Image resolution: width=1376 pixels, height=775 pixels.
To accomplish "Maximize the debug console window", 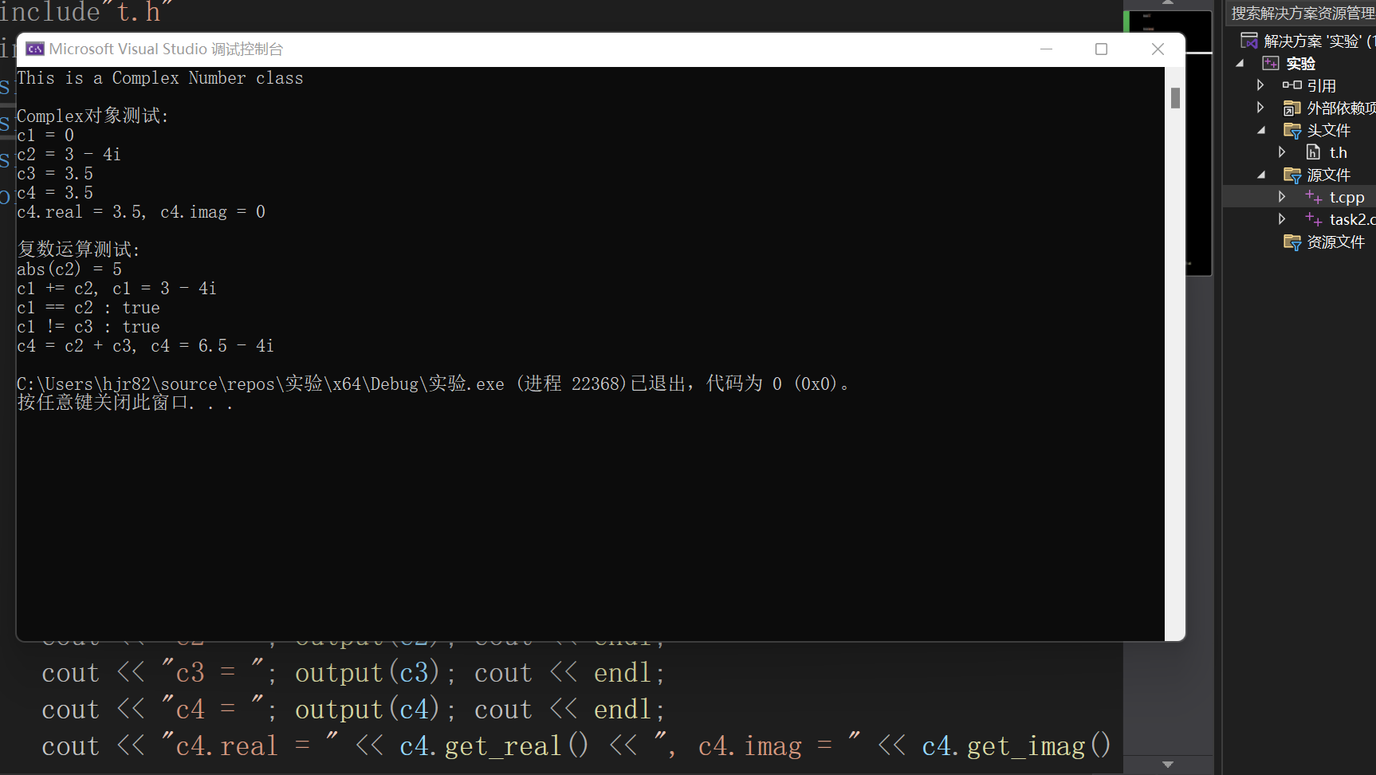I will (1101, 49).
